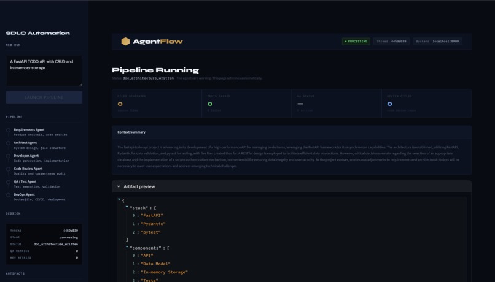Click the "In-memory Storage" JSON value

click(164, 272)
